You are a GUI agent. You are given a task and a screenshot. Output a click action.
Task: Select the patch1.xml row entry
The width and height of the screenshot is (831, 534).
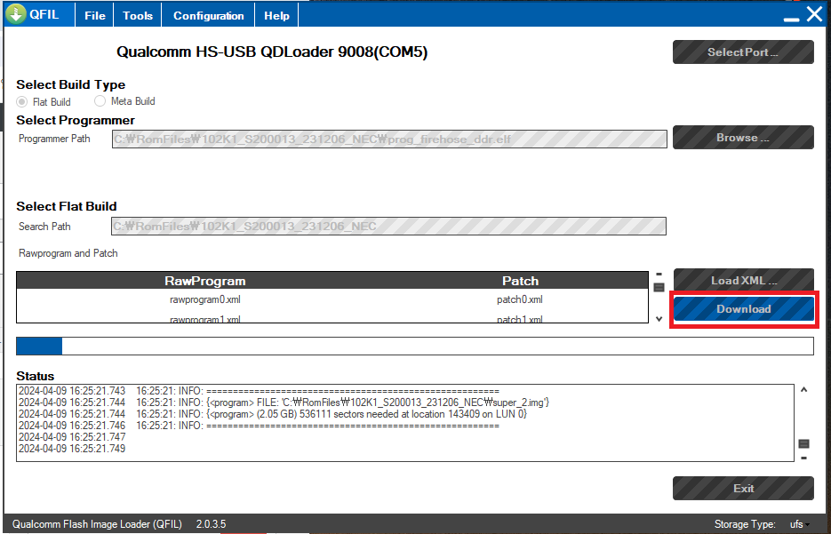coord(520,319)
